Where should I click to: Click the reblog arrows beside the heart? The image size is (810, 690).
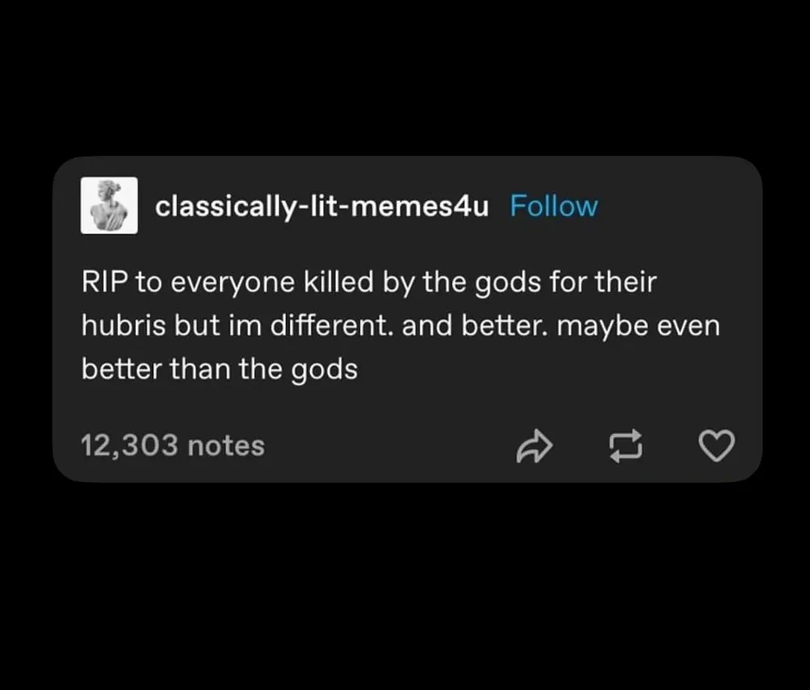[x=626, y=445]
